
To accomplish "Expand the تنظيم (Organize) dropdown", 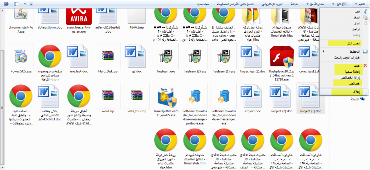I will click(359, 4).
